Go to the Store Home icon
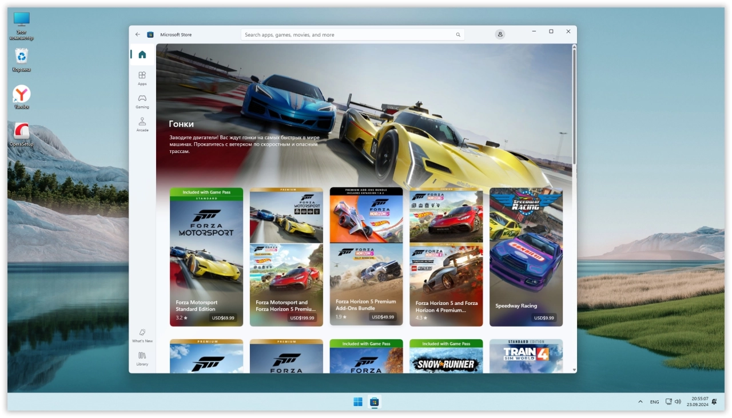The height and width of the screenshot is (418, 732). pyautogui.click(x=142, y=54)
